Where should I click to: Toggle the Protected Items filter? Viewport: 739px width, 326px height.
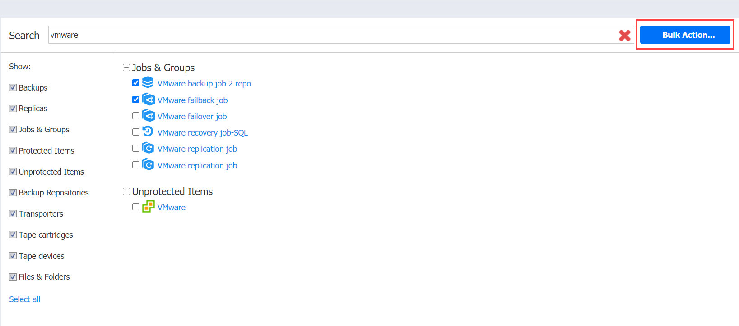pos(13,150)
